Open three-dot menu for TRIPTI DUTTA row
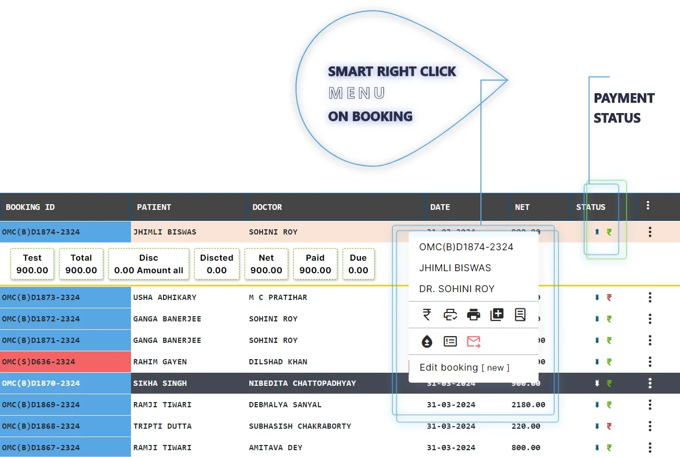 [650, 426]
